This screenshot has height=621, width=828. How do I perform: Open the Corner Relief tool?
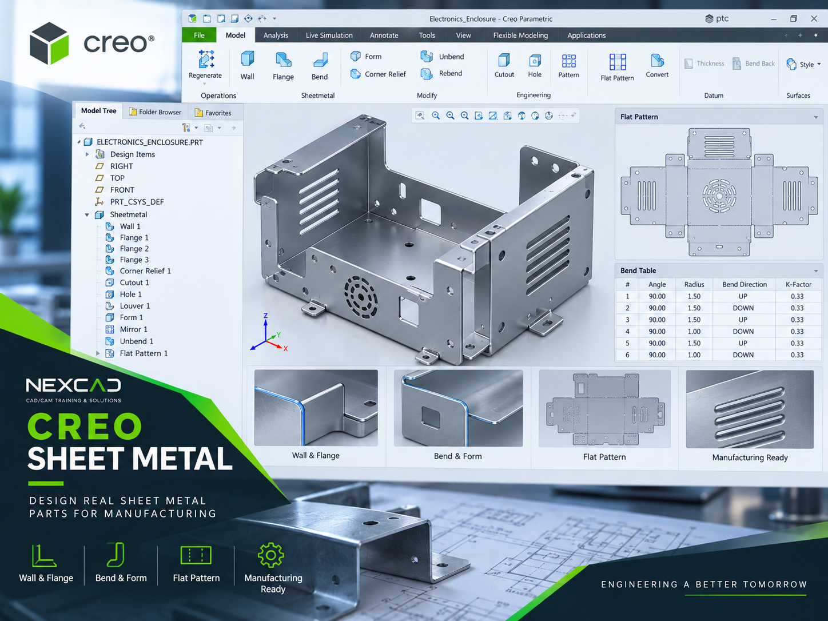[x=379, y=74]
